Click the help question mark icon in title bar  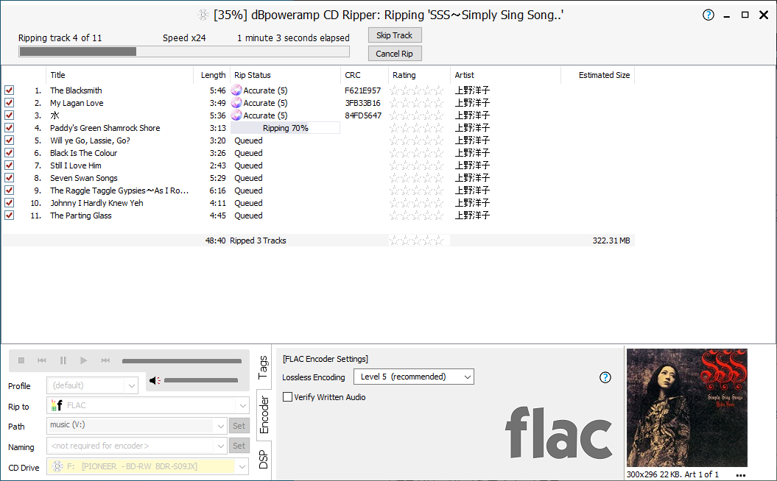coord(708,15)
